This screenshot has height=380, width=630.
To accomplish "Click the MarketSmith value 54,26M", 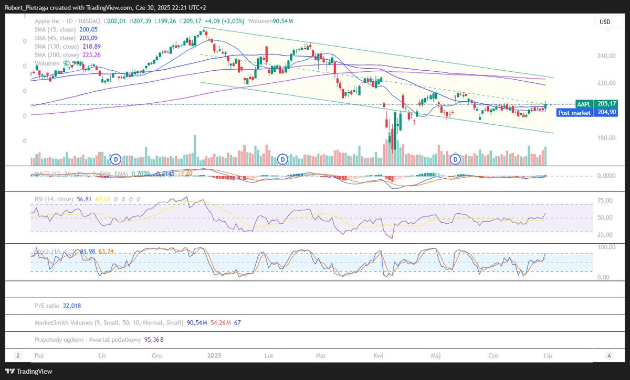I will [220, 323].
